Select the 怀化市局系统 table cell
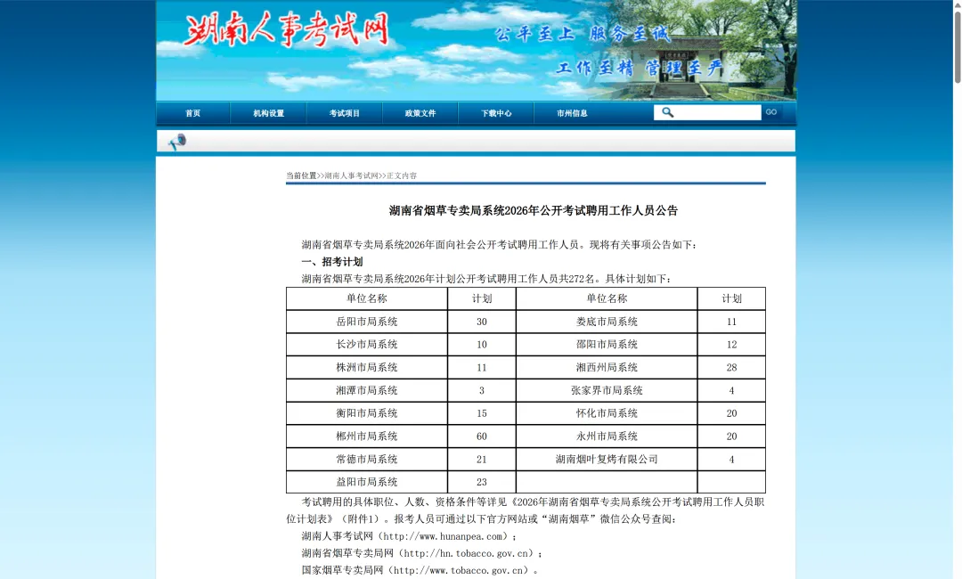This screenshot has height=579, width=962. click(x=607, y=413)
